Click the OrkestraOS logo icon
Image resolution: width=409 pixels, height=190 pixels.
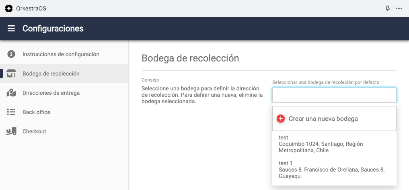click(x=9, y=8)
